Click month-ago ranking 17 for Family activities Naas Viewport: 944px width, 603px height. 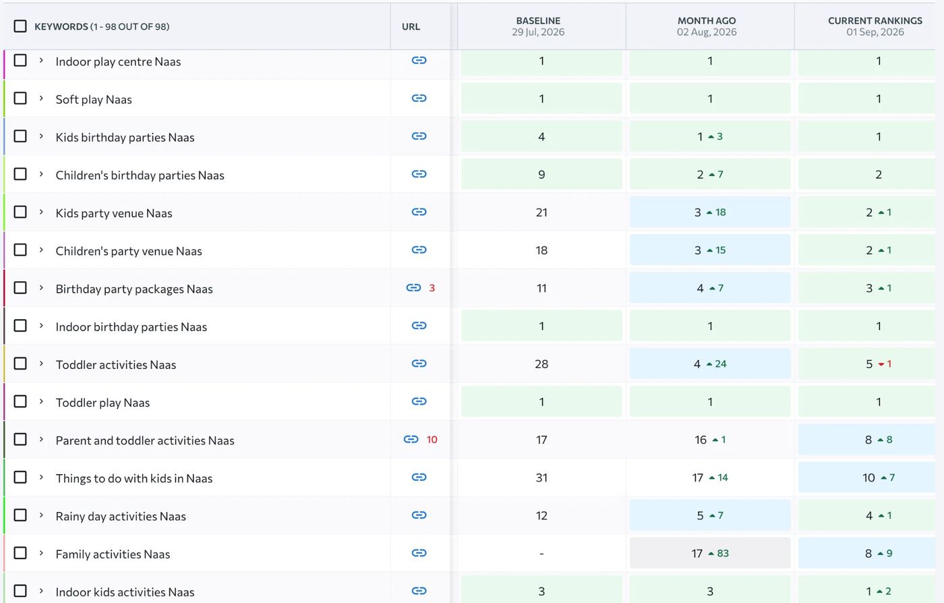coord(697,554)
